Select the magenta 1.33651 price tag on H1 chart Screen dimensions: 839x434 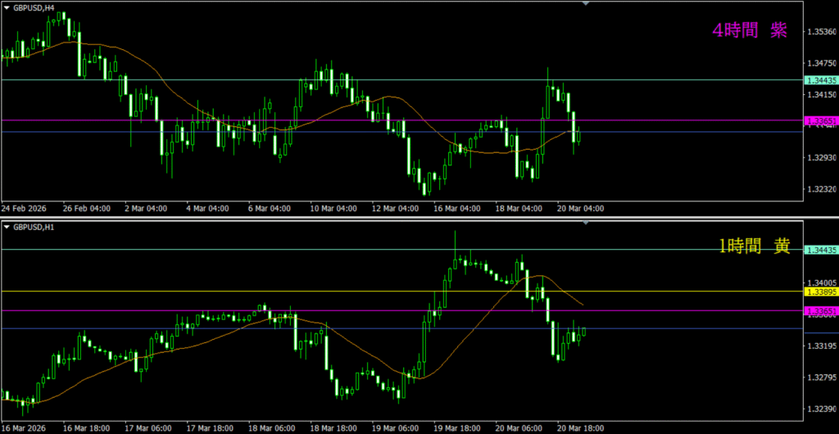tap(821, 311)
